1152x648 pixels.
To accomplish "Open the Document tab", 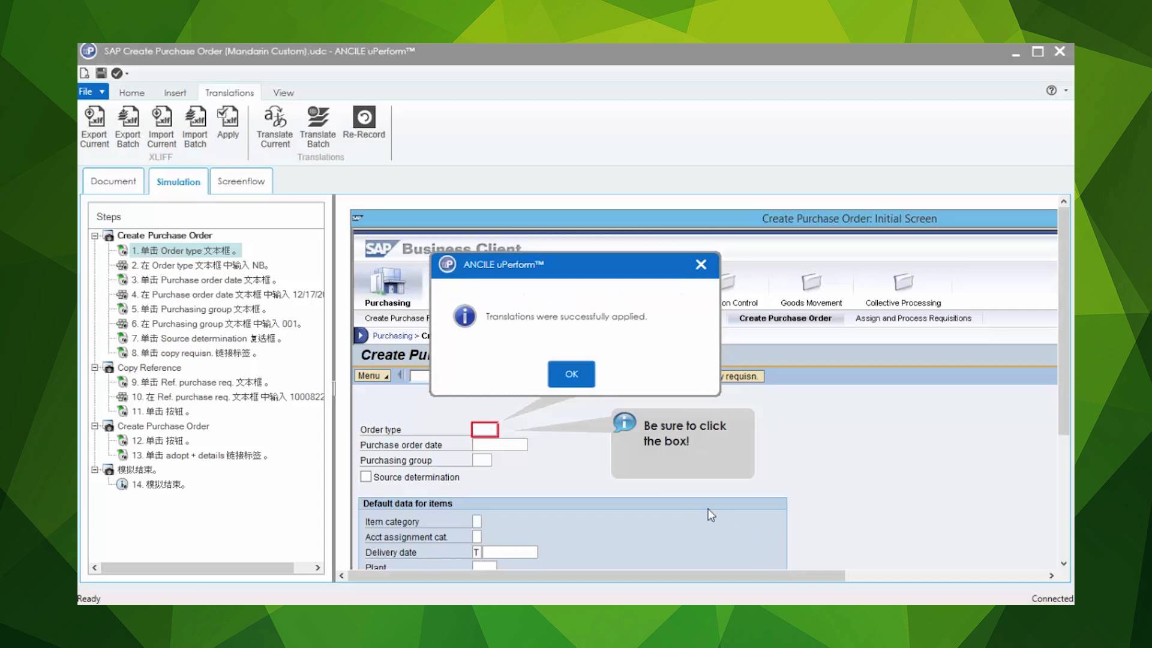I will pyautogui.click(x=113, y=181).
